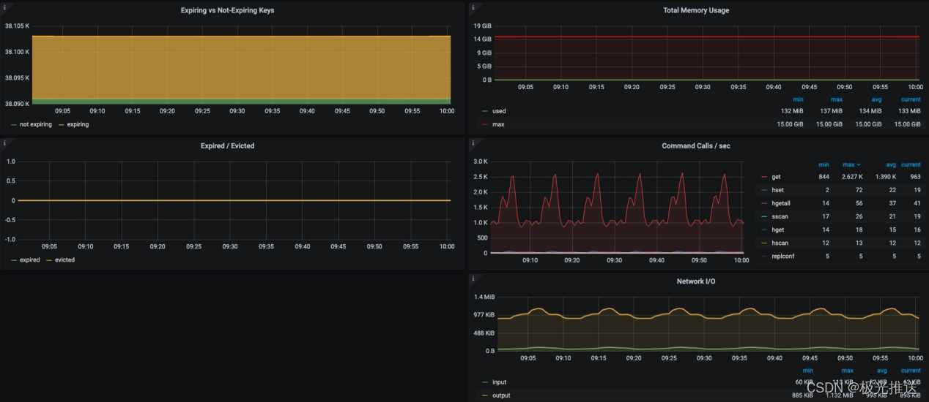Open info icon of Command Calls / sec panel
This screenshot has width=929, height=402.
pos(473,143)
